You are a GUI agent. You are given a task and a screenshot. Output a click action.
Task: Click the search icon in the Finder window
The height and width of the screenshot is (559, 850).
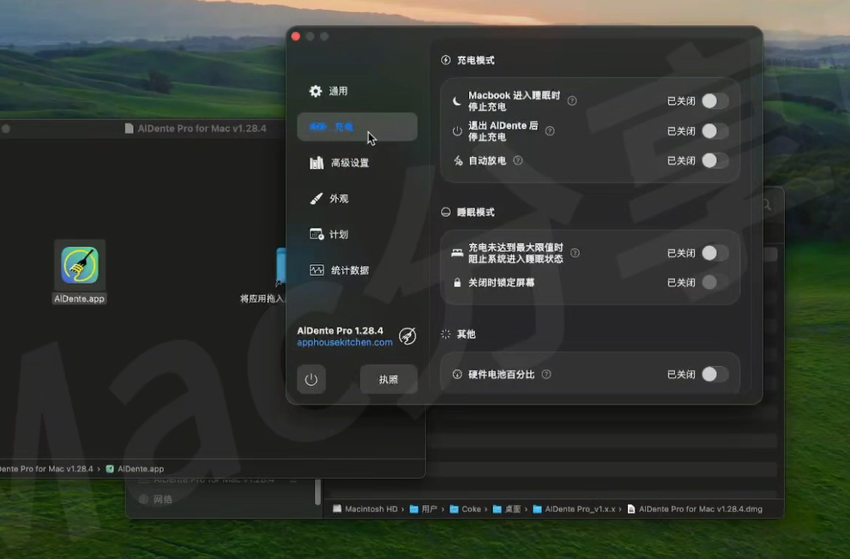pyautogui.click(x=767, y=205)
